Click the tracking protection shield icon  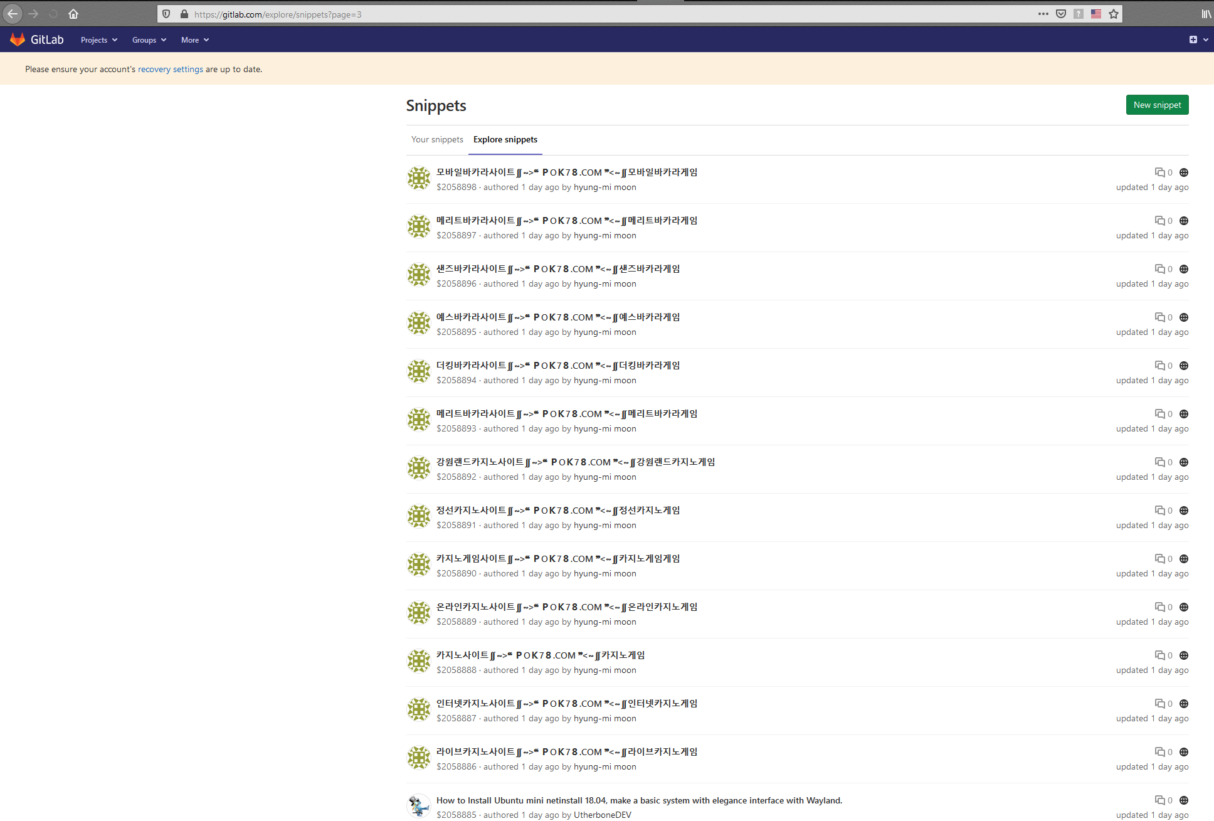coord(166,14)
